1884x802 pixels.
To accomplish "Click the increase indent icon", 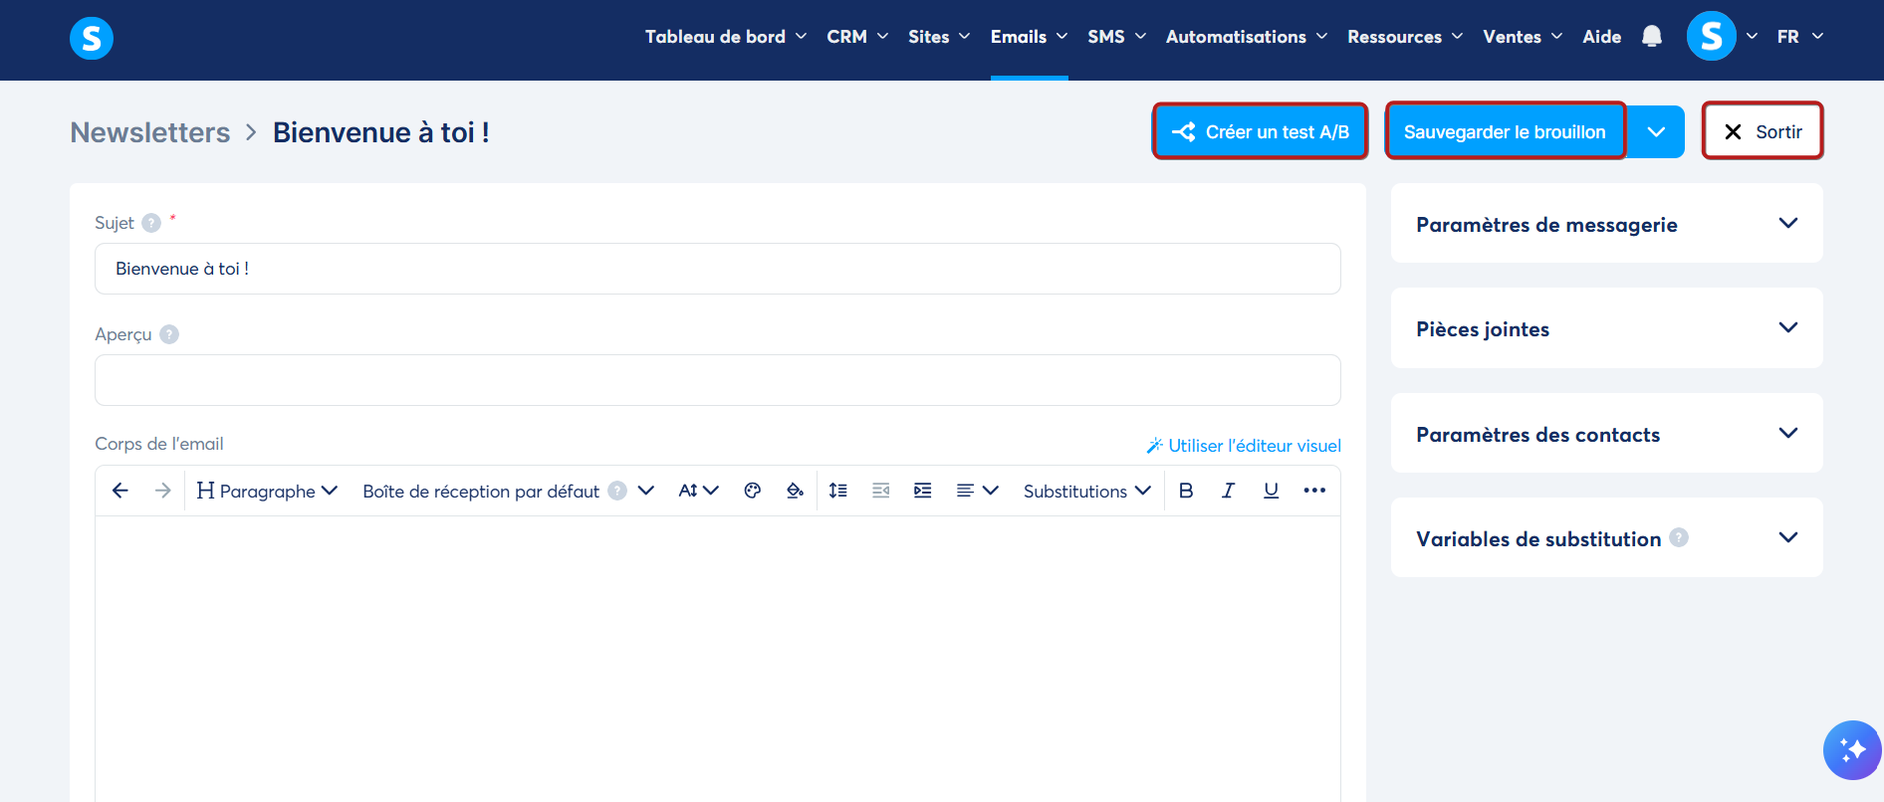I will pos(923,491).
